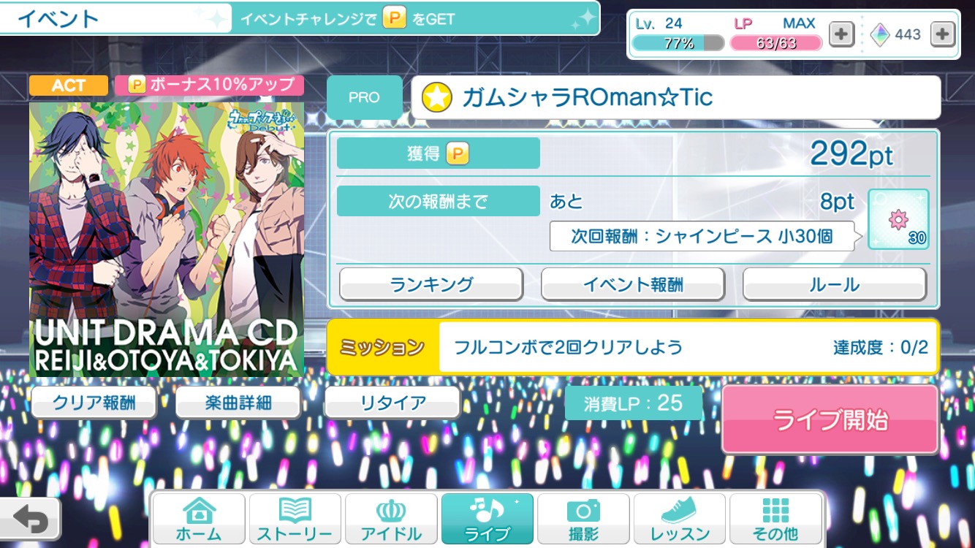Open the ホーム home tab

click(199, 520)
